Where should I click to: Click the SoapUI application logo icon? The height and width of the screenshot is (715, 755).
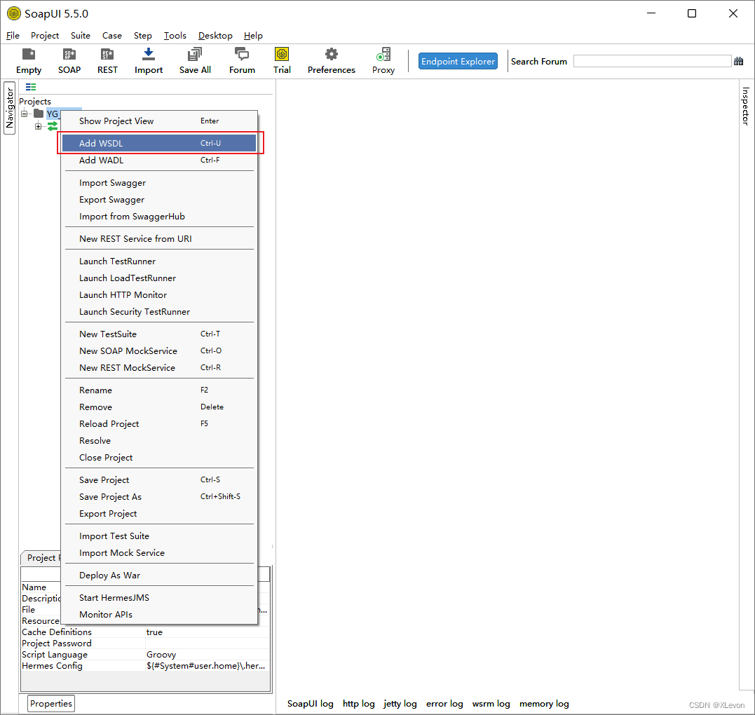click(14, 13)
